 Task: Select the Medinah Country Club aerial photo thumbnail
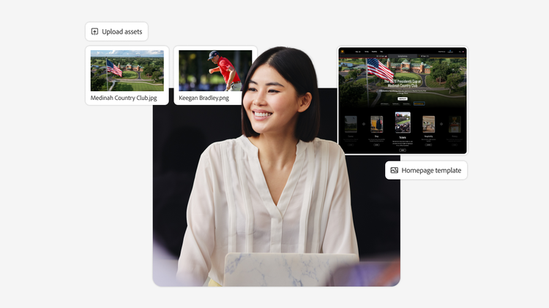[127, 70]
